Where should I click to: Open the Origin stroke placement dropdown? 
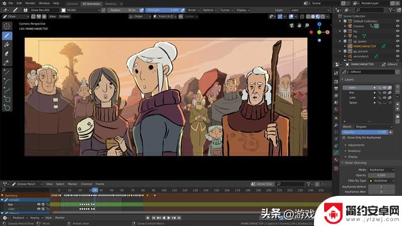140,16
